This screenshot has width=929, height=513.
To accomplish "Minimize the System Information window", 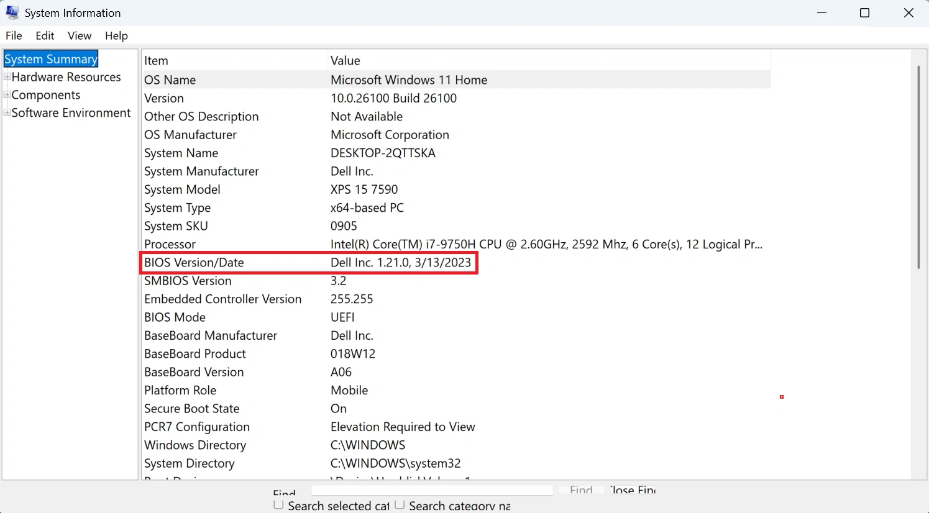I will [x=822, y=13].
